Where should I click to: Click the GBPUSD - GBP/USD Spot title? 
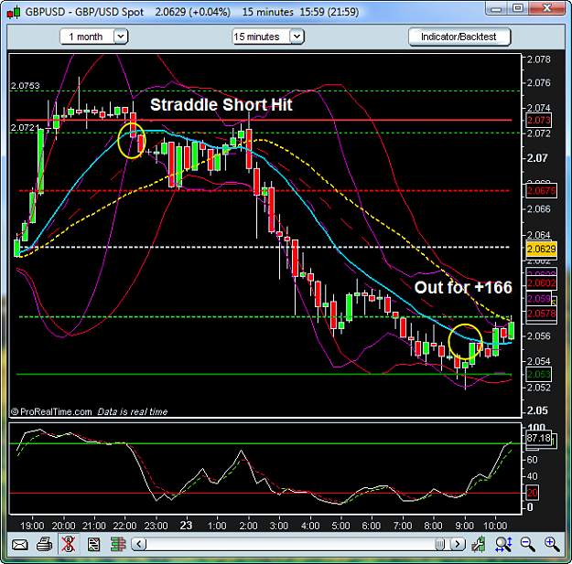coord(84,12)
